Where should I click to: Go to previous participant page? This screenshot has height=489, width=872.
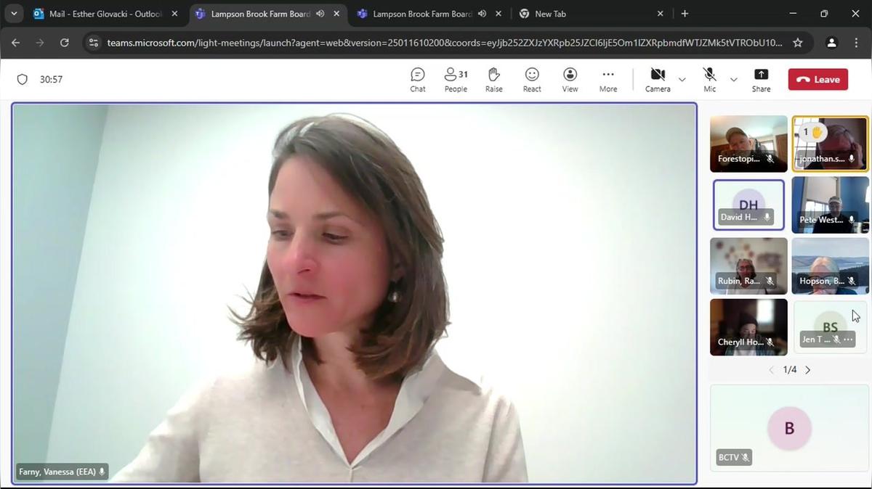point(772,370)
